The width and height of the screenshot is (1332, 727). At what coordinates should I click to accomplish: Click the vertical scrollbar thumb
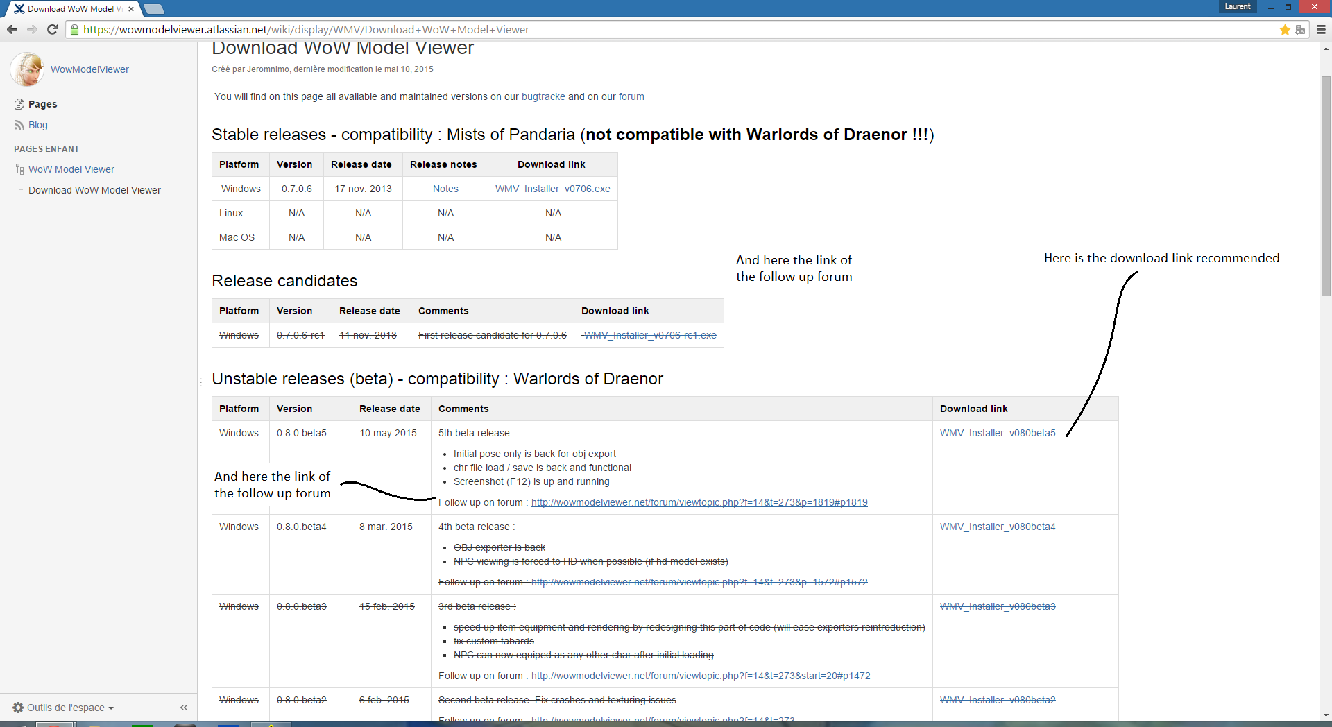(x=1326, y=186)
